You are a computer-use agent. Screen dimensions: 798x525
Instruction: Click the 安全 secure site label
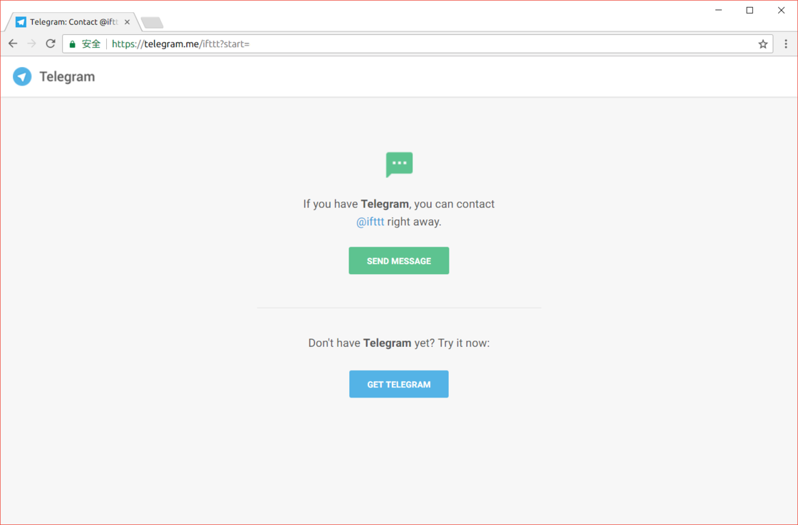[91, 44]
